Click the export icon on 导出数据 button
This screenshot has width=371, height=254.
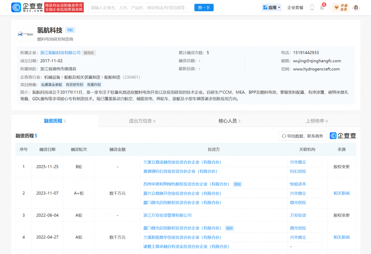[x=284, y=136]
